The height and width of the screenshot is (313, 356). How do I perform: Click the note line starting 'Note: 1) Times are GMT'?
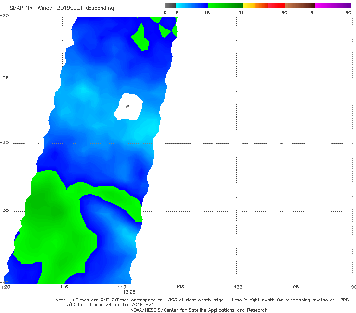click(x=202, y=300)
